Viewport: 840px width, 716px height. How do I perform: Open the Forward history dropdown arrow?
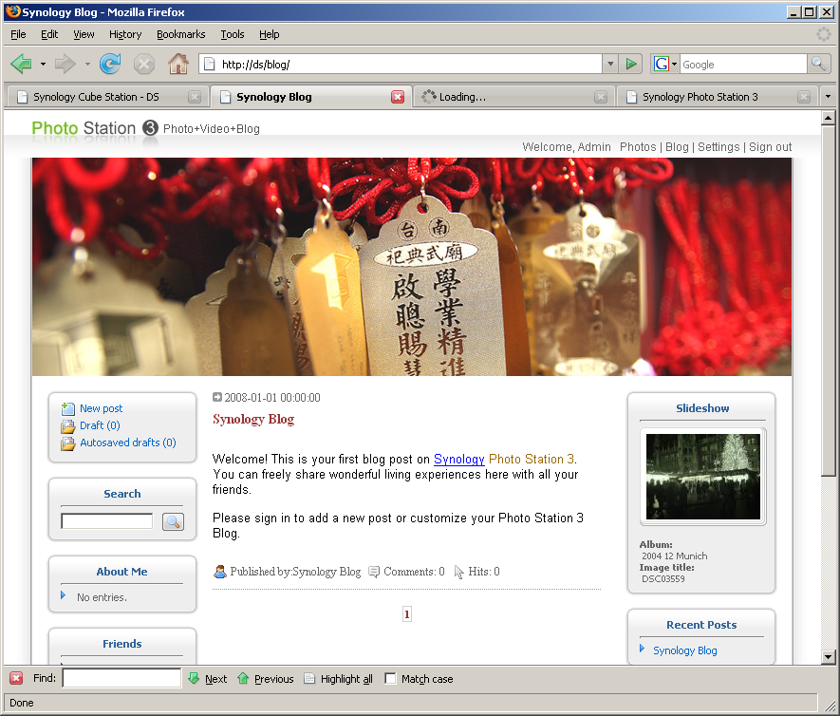point(86,65)
